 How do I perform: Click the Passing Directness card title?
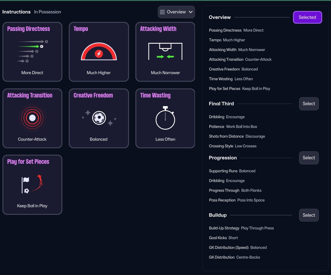29,29
